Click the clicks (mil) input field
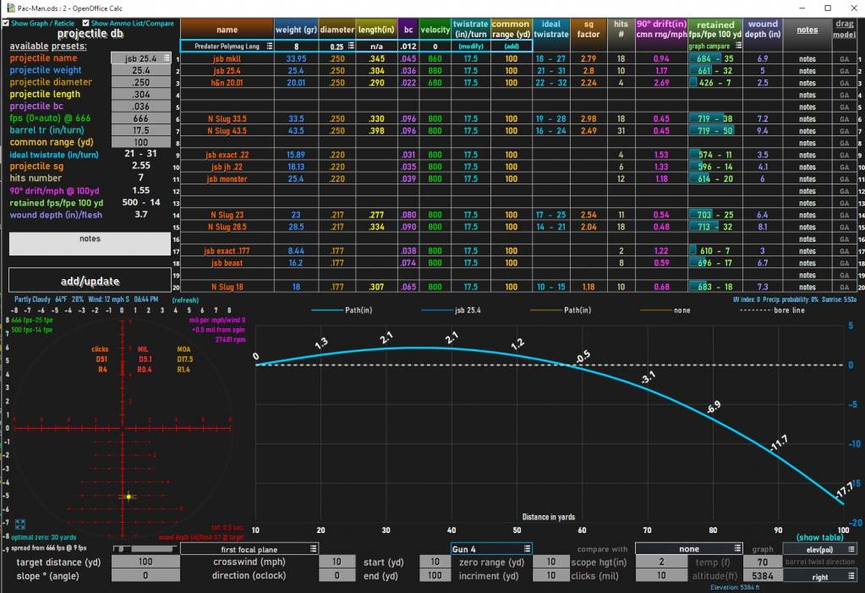This screenshot has width=865, height=593. pos(661,575)
